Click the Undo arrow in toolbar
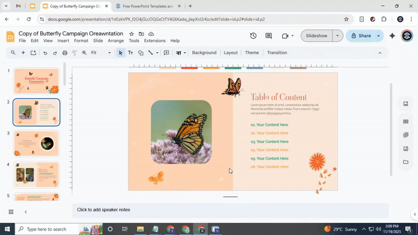Image resolution: width=418 pixels, height=235 pixels. pos(45,53)
